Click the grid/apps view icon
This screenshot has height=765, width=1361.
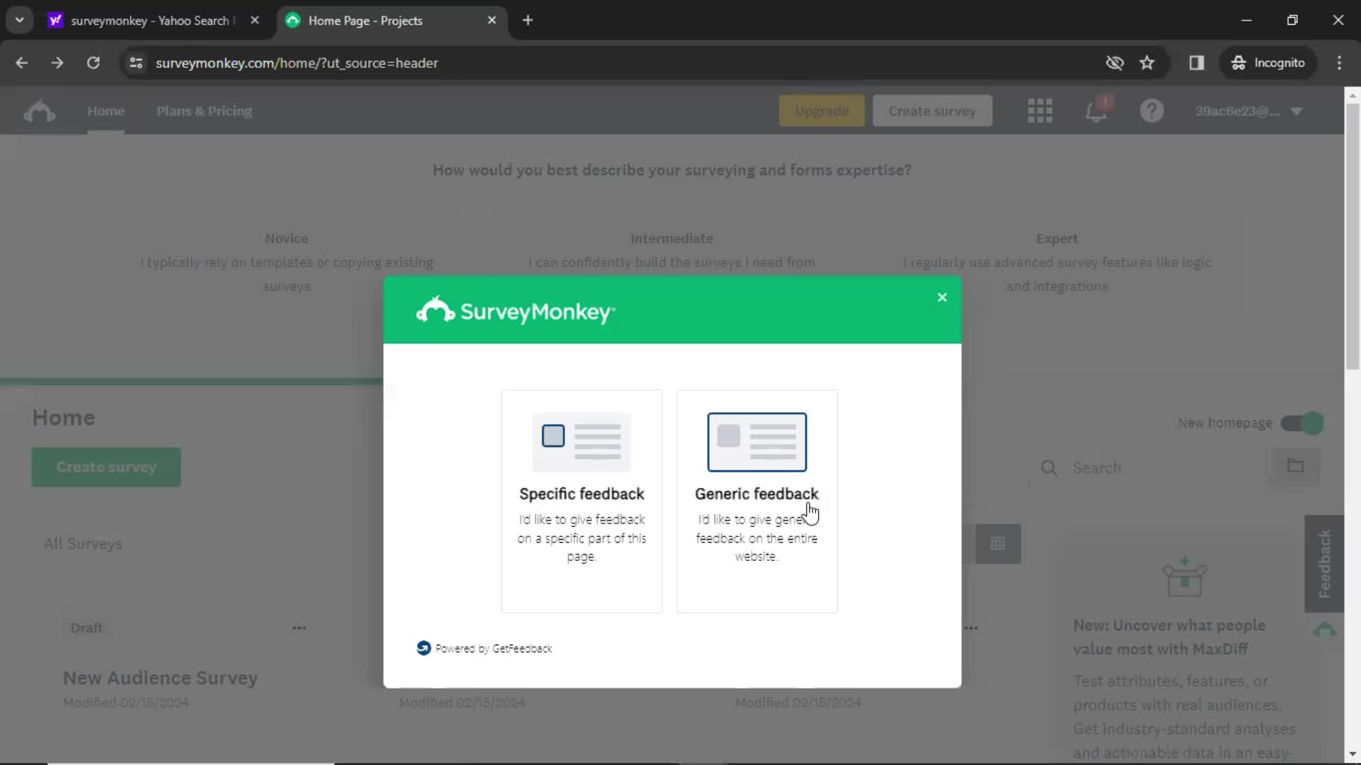(1041, 110)
